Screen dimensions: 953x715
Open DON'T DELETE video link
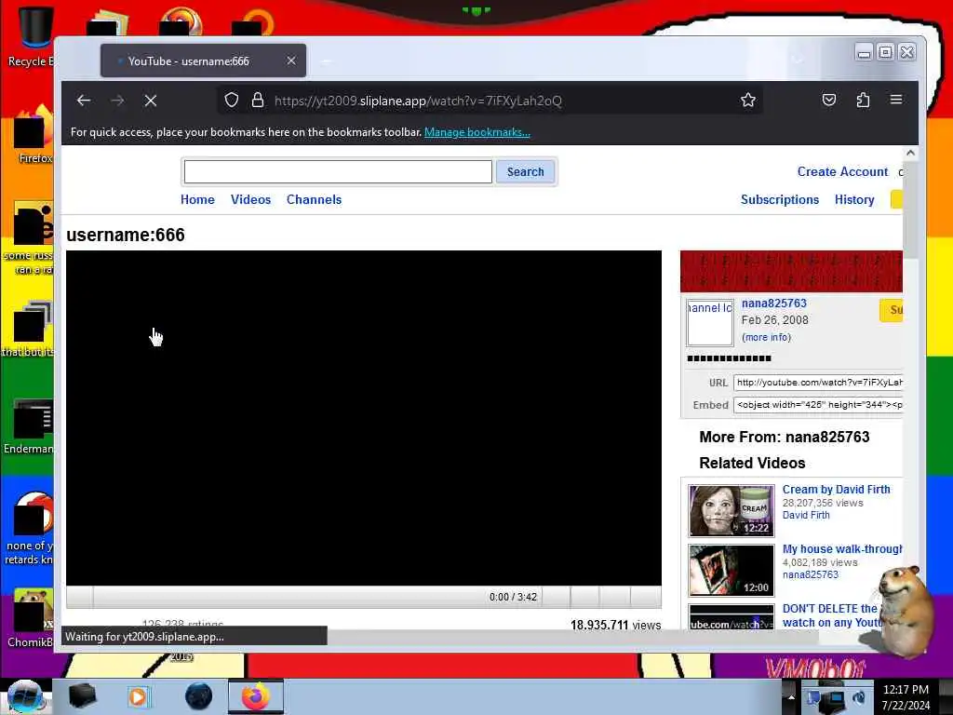[x=831, y=615]
